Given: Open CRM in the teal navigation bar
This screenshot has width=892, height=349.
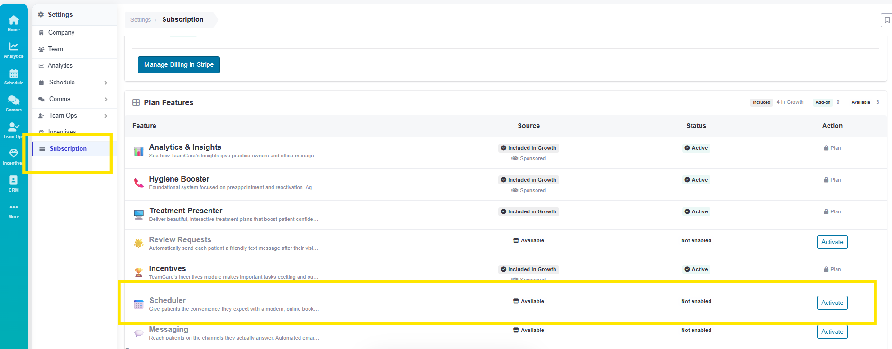Looking at the screenshot, I should click(x=14, y=184).
